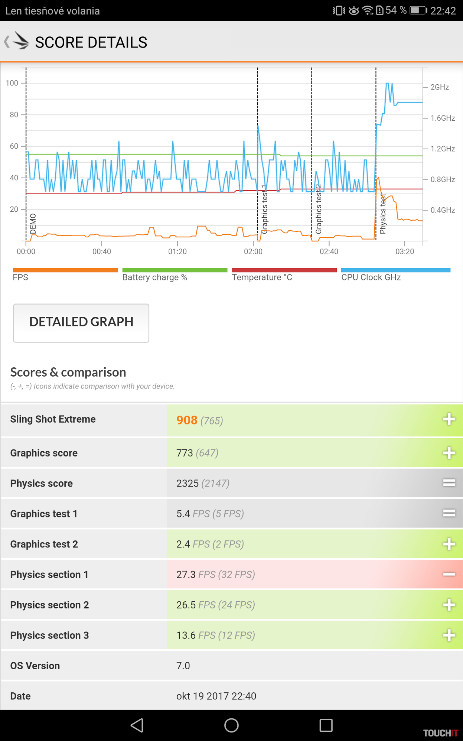Tap the equals icon on Physics score
Viewport: 463px width, 741px height.
[449, 483]
